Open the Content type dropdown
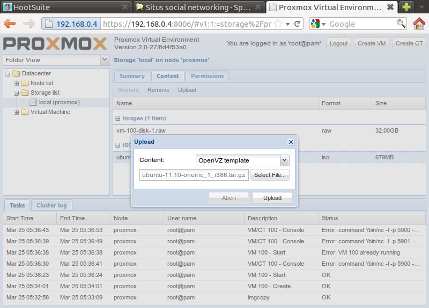The width and height of the screenshot is (429, 308). (x=284, y=160)
